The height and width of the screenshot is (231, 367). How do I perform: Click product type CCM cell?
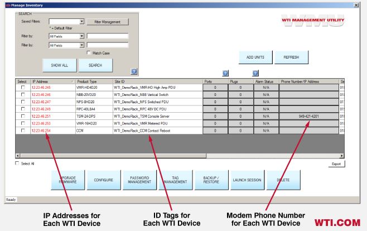[94, 131]
